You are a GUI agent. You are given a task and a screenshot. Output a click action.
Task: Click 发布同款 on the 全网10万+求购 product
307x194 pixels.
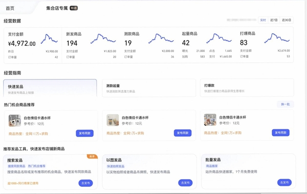(x=85, y=133)
